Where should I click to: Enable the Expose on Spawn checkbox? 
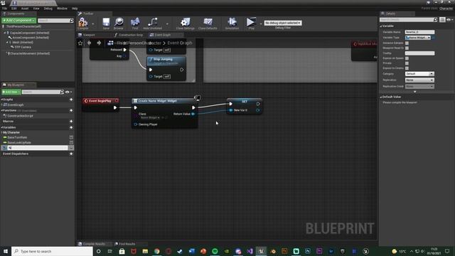tap(407, 58)
